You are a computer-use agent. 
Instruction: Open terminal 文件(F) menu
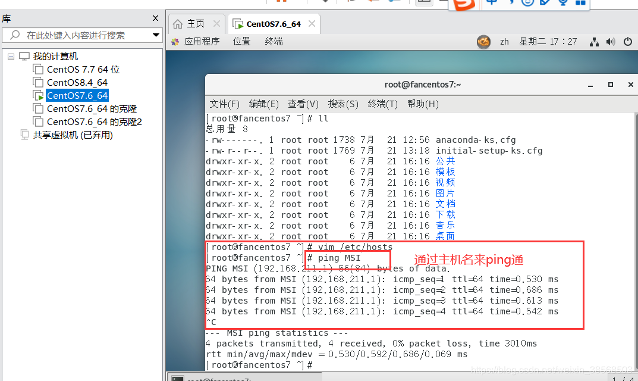pos(225,104)
